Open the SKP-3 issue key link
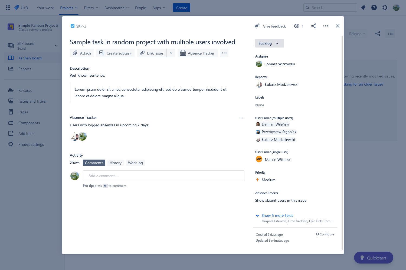The image size is (406, 270). pyautogui.click(x=81, y=26)
